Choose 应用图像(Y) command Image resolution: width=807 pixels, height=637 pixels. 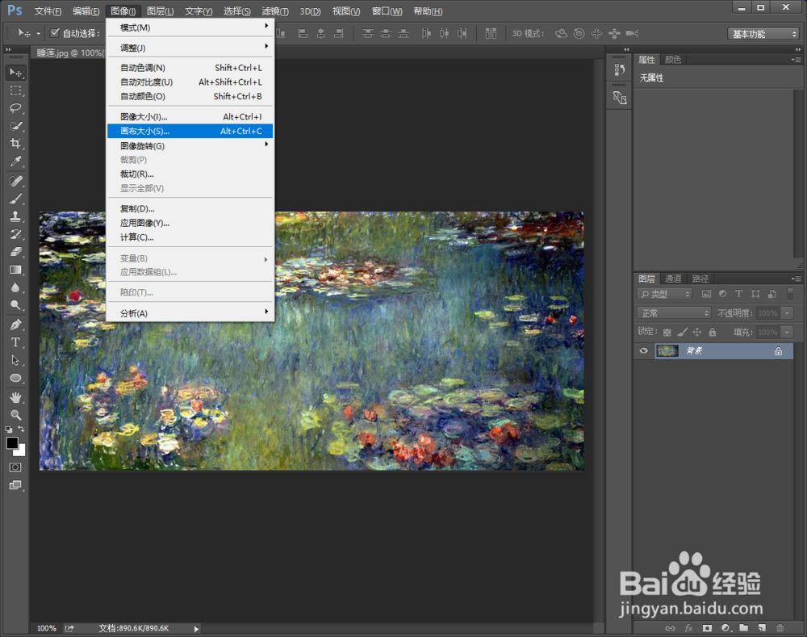click(190, 223)
